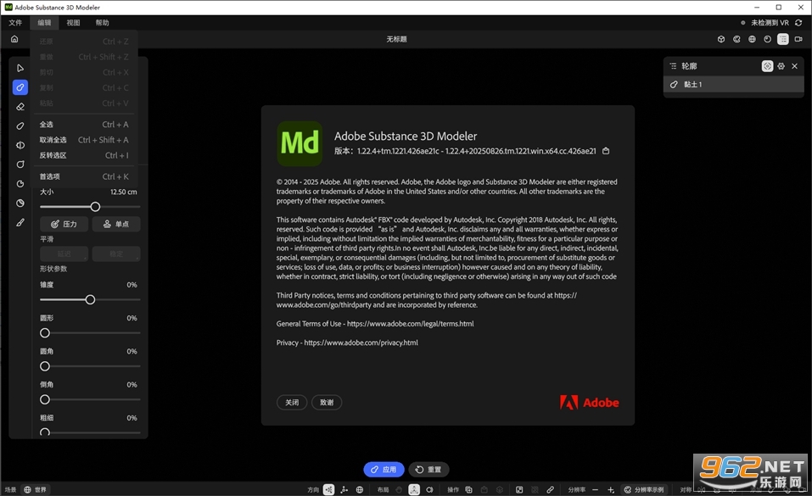Activate the Clay tool in sidebar

click(x=20, y=87)
